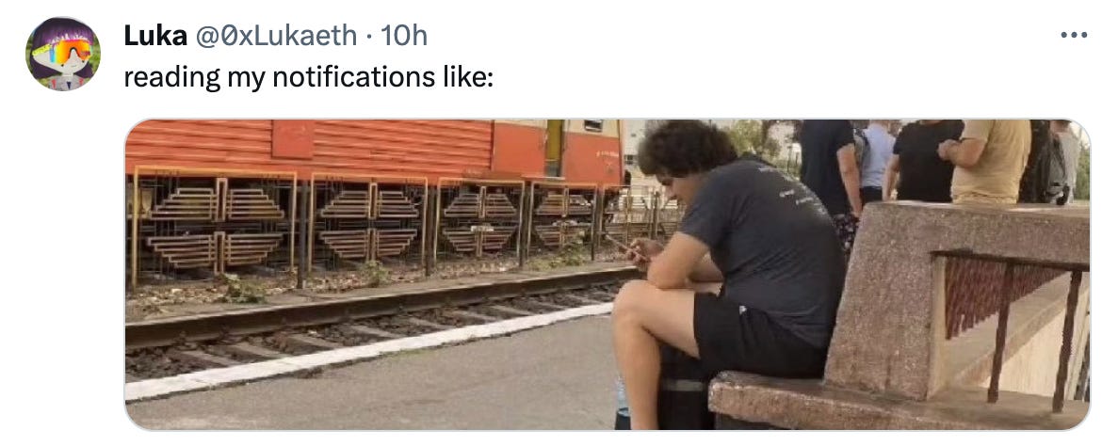
Task: Open profile via display name Luka
Action: tap(155, 35)
